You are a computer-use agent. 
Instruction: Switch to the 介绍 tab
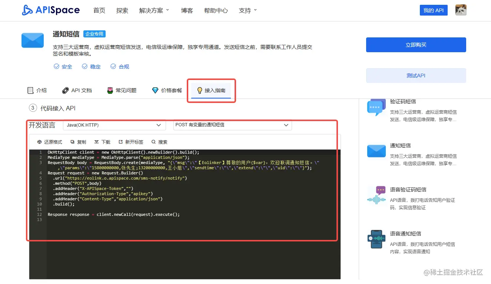[x=37, y=90]
